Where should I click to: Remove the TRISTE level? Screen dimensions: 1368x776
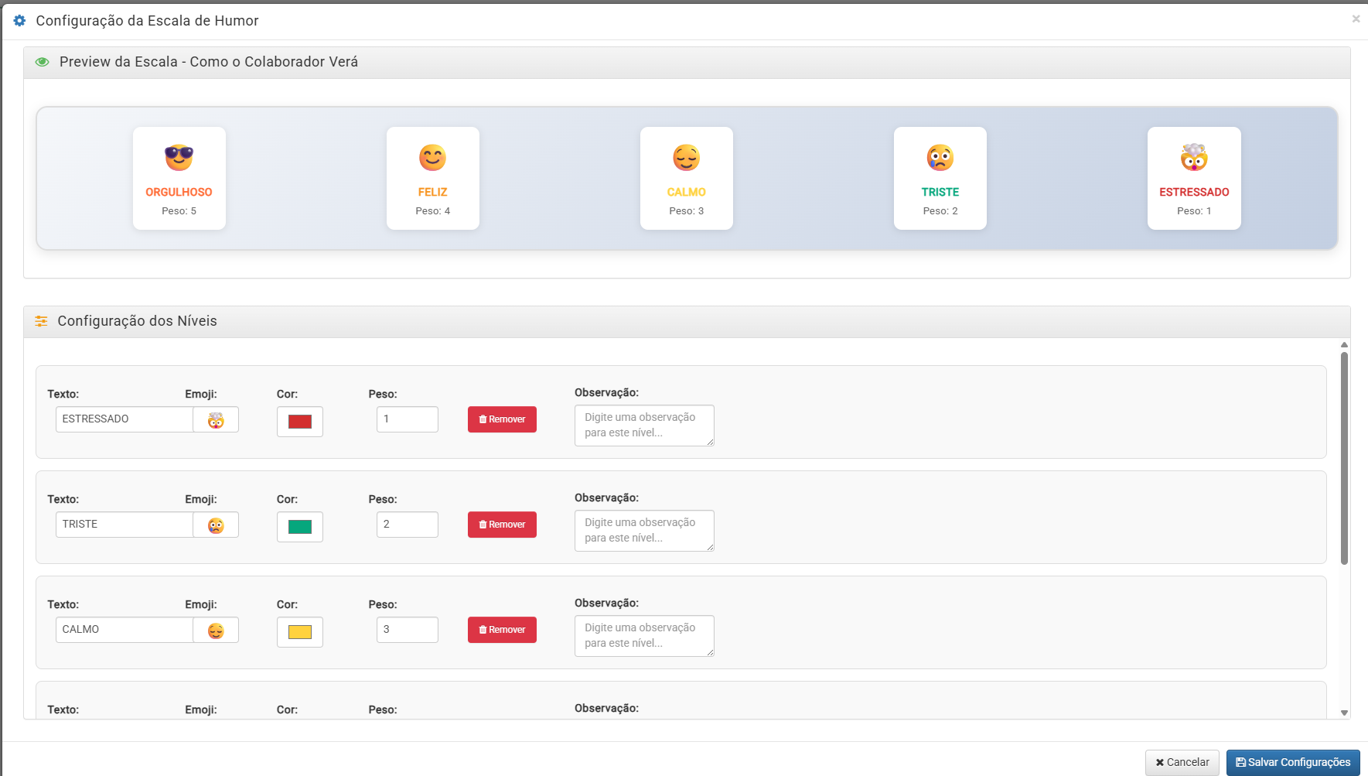502,525
